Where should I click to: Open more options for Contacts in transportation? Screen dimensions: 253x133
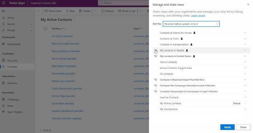245,44
